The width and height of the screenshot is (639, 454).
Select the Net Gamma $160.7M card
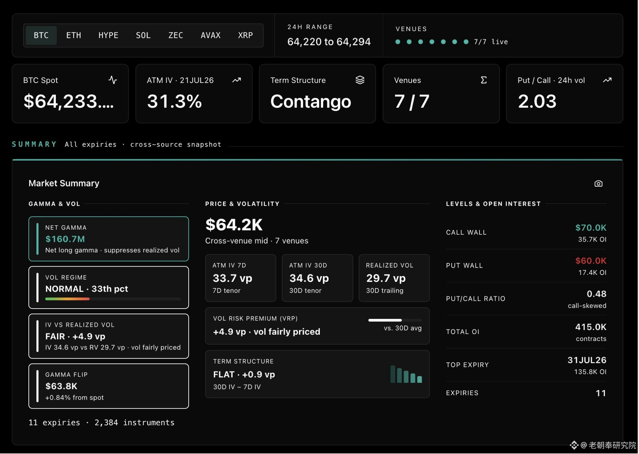pyautogui.click(x=109, y=239)
